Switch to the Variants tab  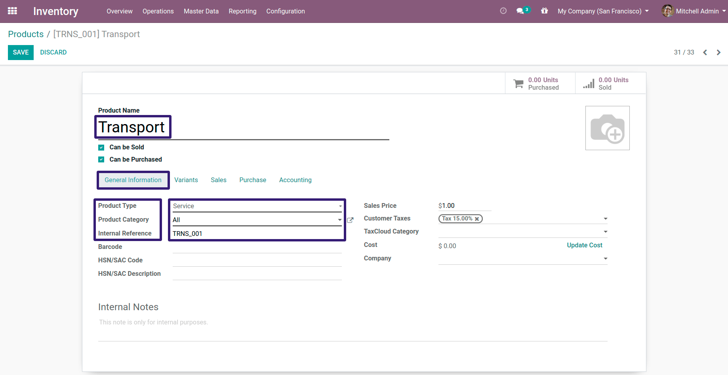(186, 180)
